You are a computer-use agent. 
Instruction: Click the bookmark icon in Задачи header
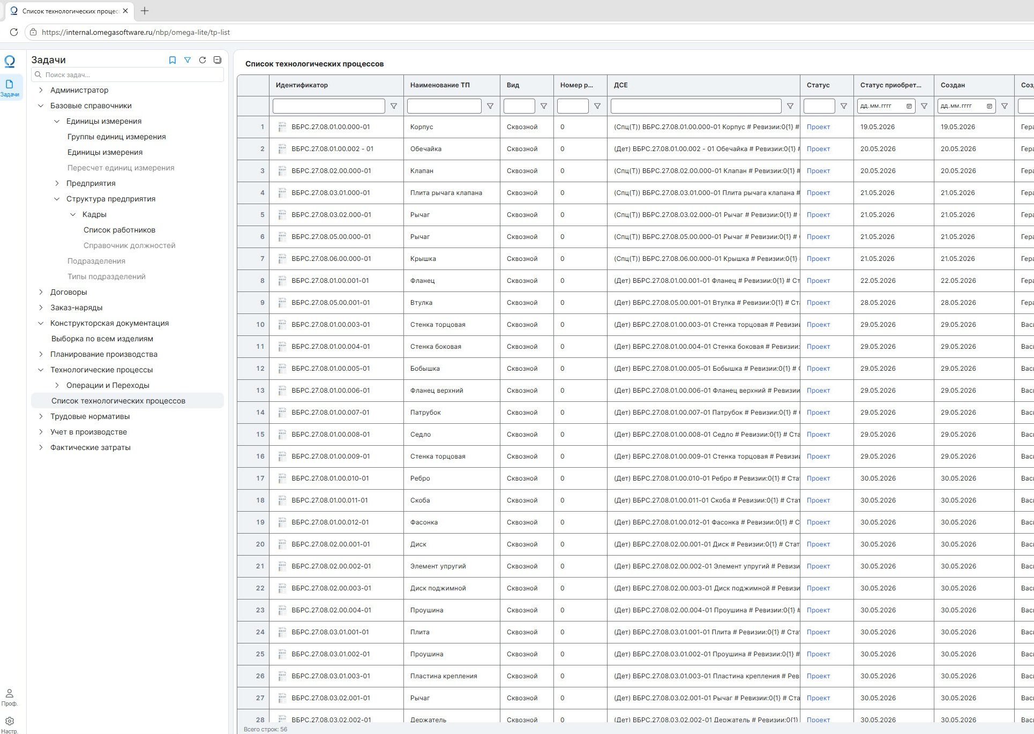point(173,60)
